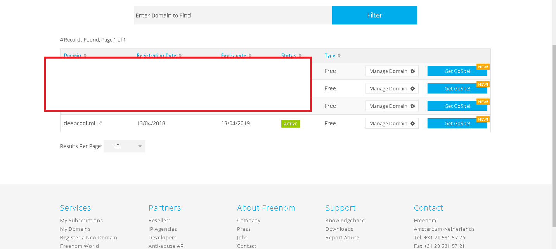The width and height of the screenshot is (556, 249).
Task: Click gear icon in deepcool.ml row
Action: (412, 124)
